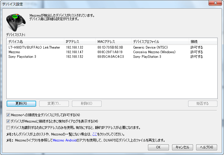Click IP address 192.168.1.52
224x155 pixels.
point(75,57)
